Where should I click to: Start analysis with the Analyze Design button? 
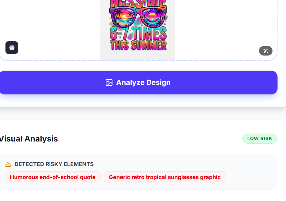(138, 83)
